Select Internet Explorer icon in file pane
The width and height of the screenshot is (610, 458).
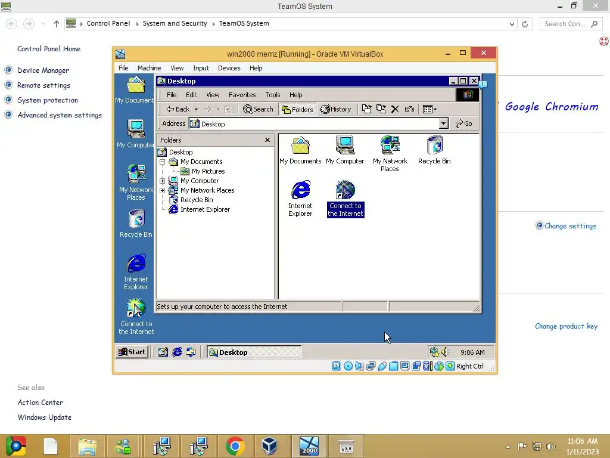pyautogui.click(x=300, y=199)
